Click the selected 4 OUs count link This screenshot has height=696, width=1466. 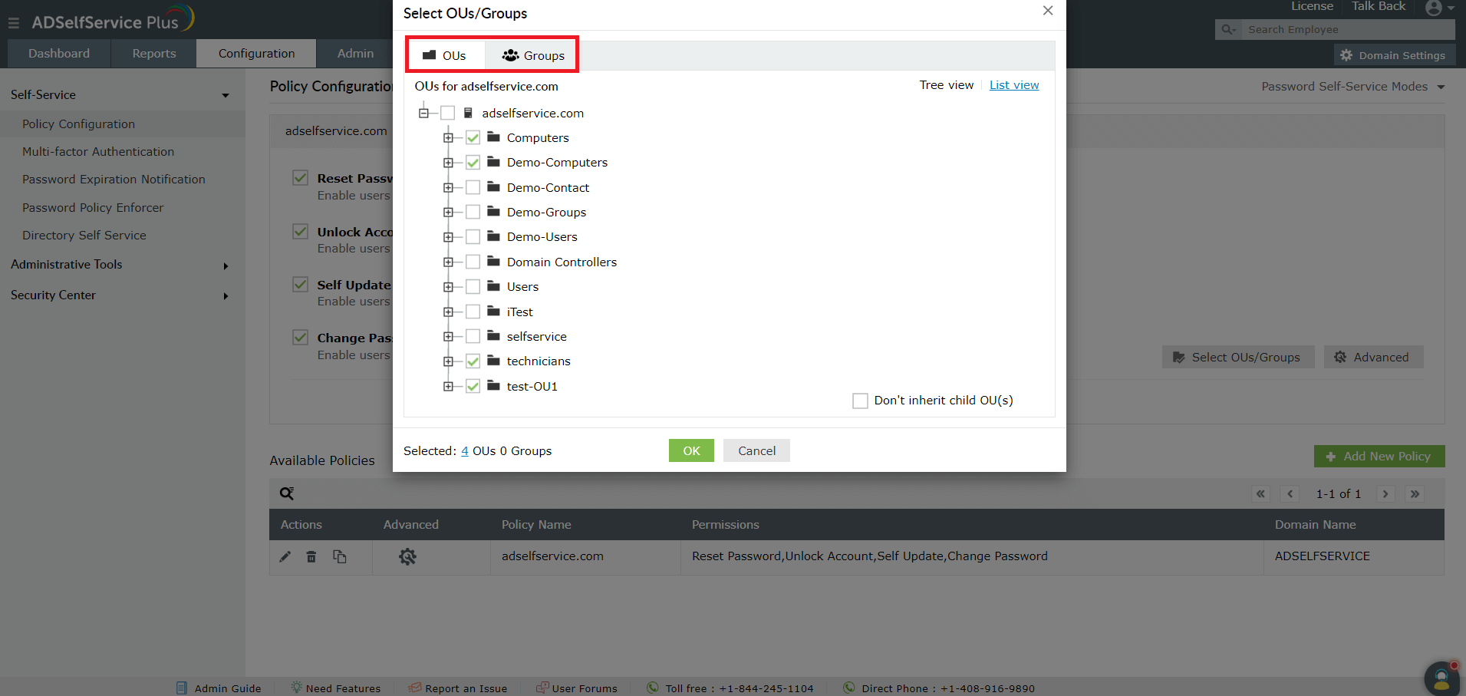tap(465, 451)
